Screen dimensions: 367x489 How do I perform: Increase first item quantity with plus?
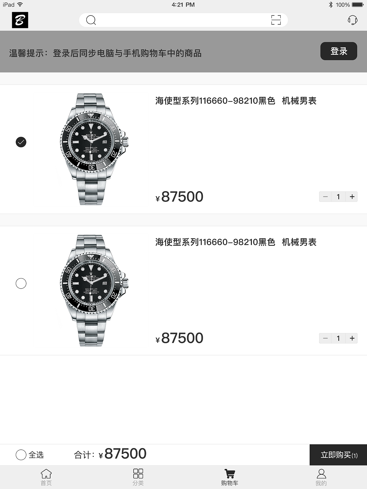point(352,197)
